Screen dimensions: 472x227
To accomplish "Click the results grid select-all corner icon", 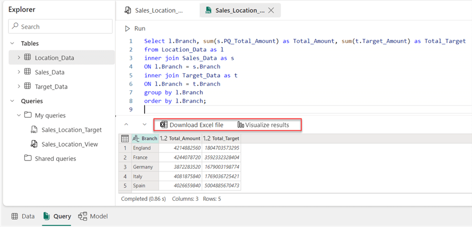I will pyautogui.click(x=125, y=138).
